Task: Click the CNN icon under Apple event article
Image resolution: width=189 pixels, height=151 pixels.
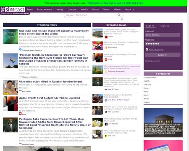Action: (20, 114)
